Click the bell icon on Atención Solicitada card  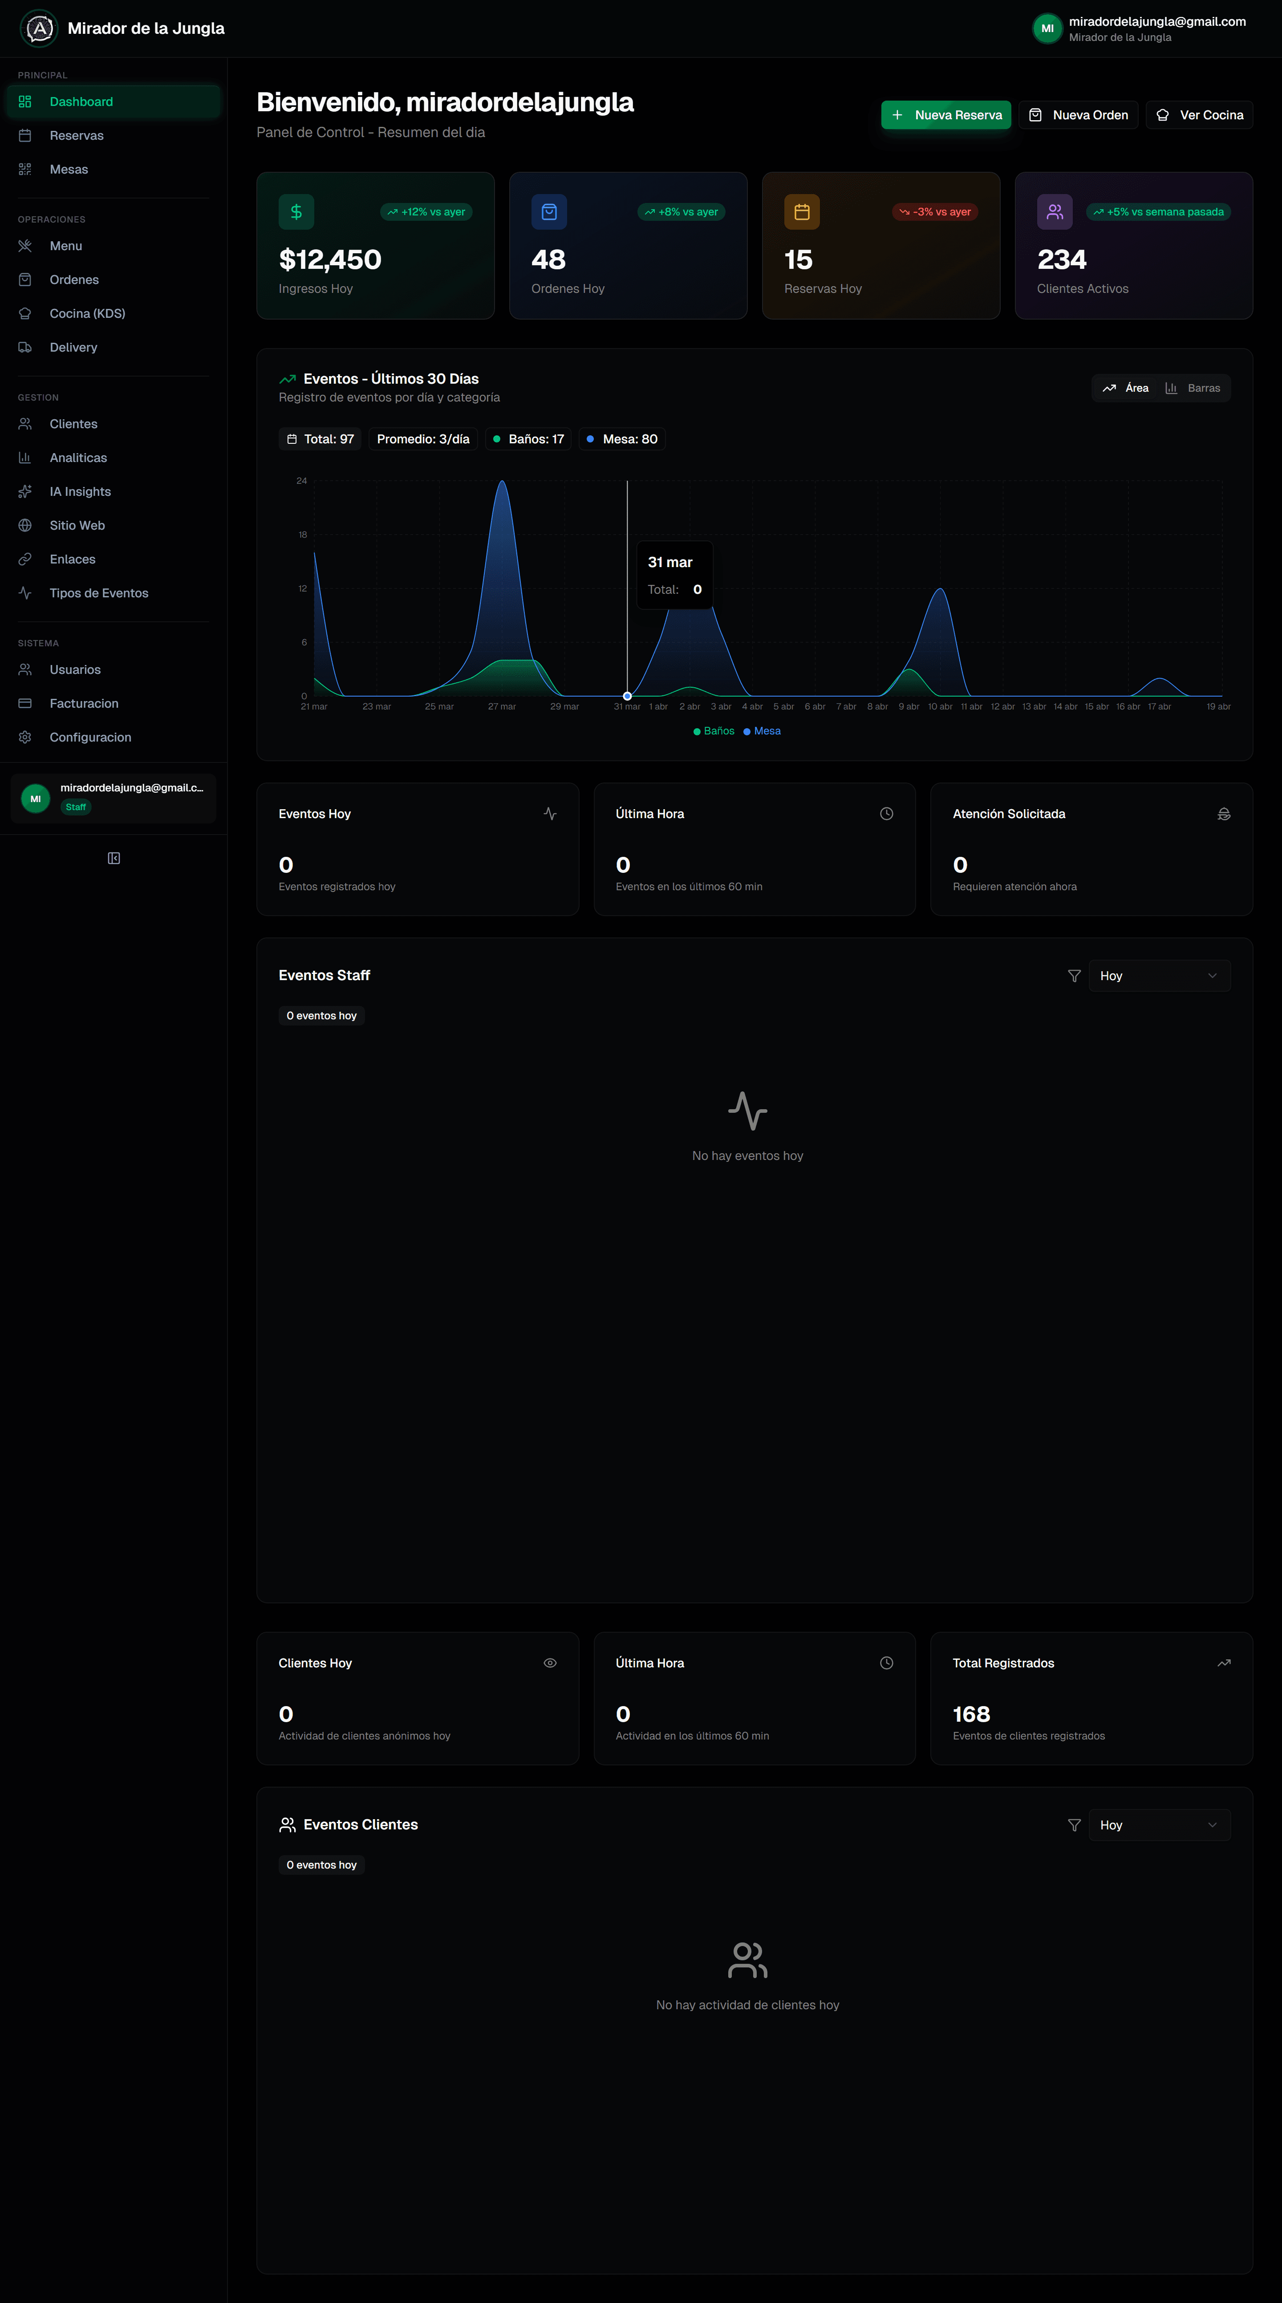pyautogui.click(x=1224, y=814)
